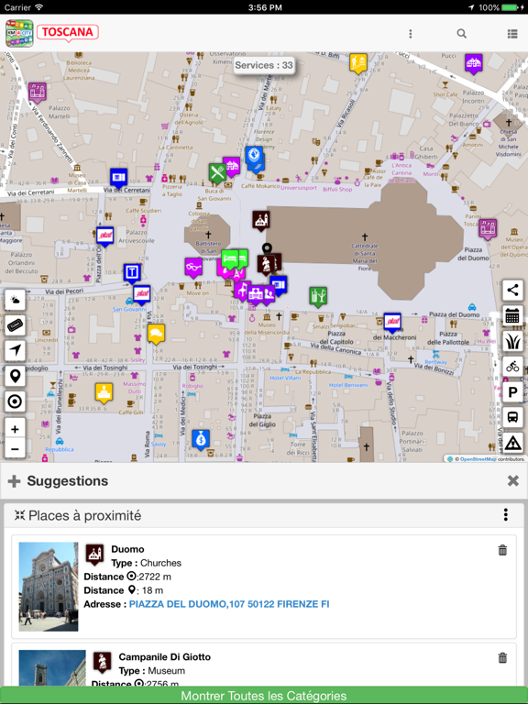Open the events calendar button
528x704 pixels.
(x=512, y=315)
